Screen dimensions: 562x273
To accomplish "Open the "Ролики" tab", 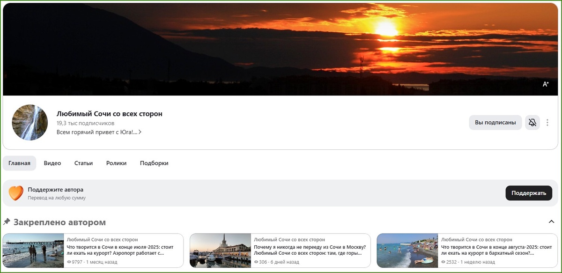I will (116, 163).
